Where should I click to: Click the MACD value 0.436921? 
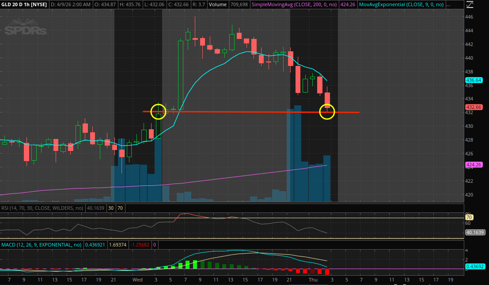click(x=95, y=245)
